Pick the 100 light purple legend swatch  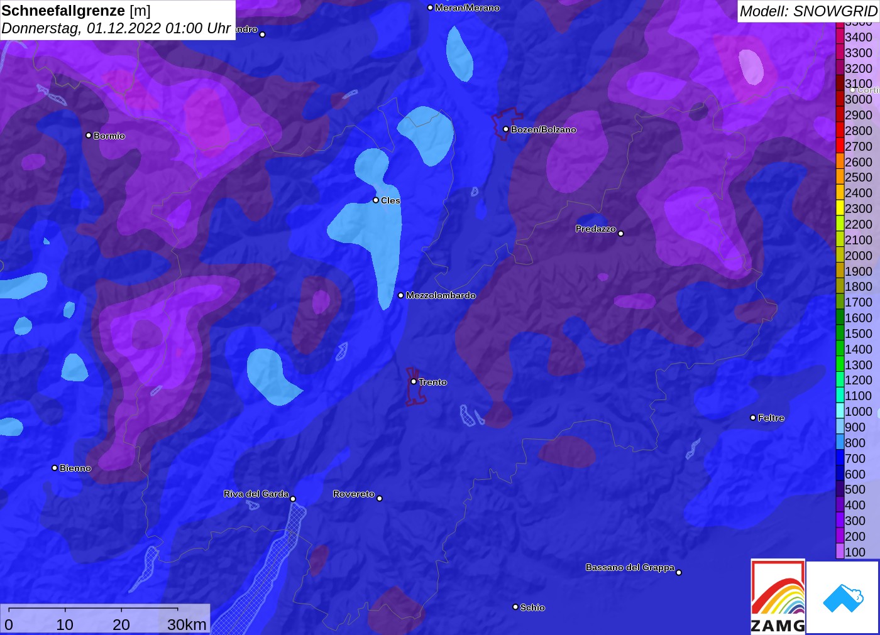coord(840,551)
